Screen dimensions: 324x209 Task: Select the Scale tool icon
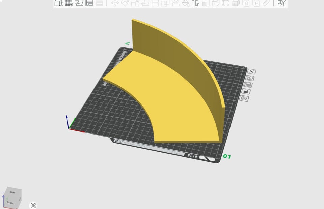coord(135,3)
